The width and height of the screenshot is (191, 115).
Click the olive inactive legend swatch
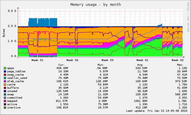coord(5,108)
